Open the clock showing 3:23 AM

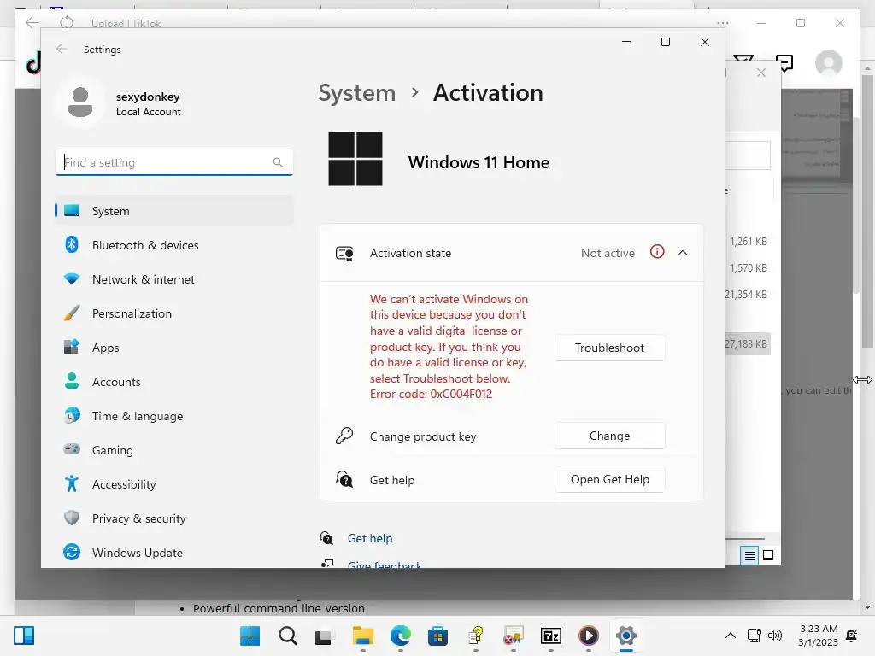(x=818, y=635)
